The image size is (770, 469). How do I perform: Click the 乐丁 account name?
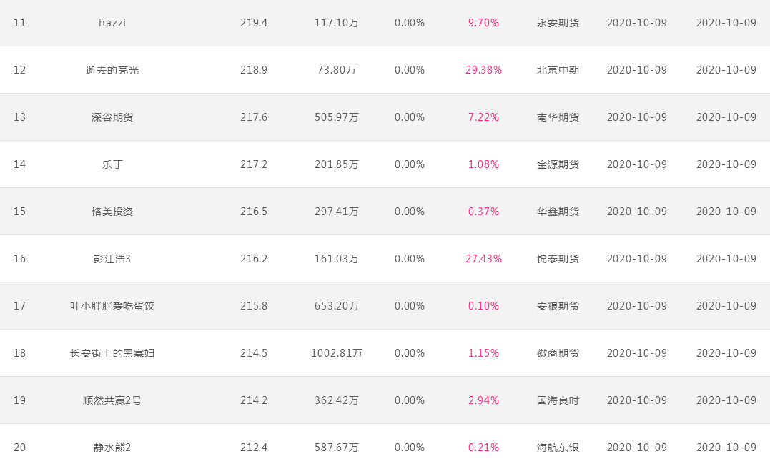(112, 164)
